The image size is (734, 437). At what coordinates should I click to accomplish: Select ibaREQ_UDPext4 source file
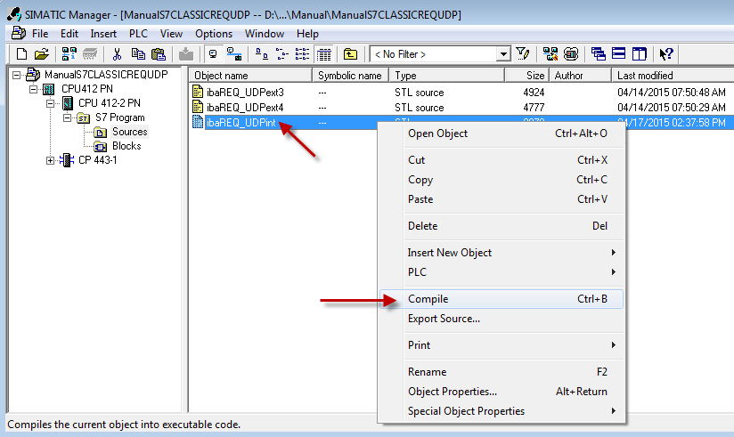pos(245,107)
